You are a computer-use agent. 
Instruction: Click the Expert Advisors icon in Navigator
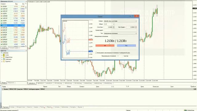[x=4, y=59]
